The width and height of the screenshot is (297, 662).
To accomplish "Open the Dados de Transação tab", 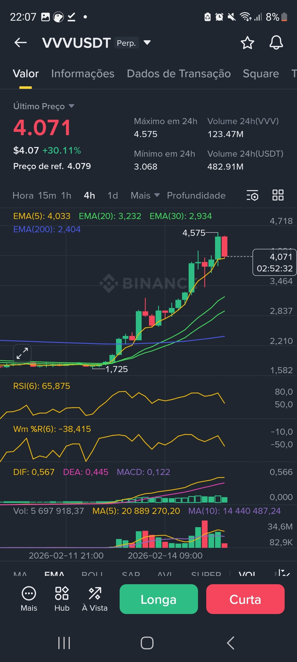I will (179, 74).
